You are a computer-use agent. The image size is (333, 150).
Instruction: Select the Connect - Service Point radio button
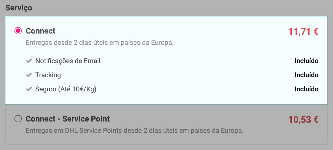(x=18, y=119)
